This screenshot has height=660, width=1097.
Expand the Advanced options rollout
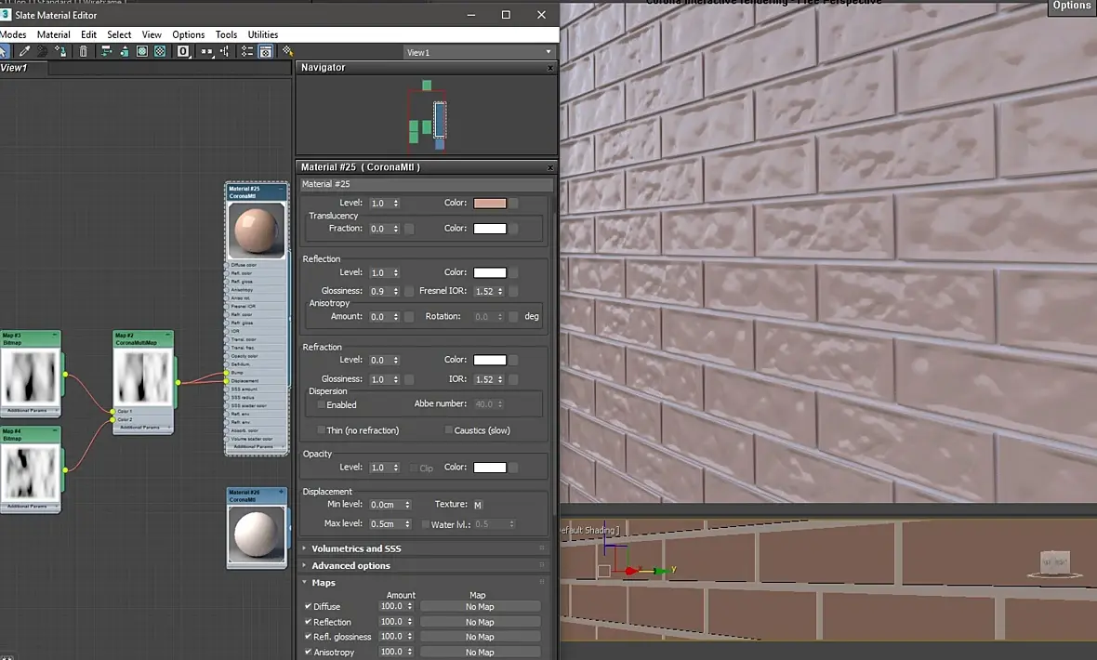(x=350, y=565)
